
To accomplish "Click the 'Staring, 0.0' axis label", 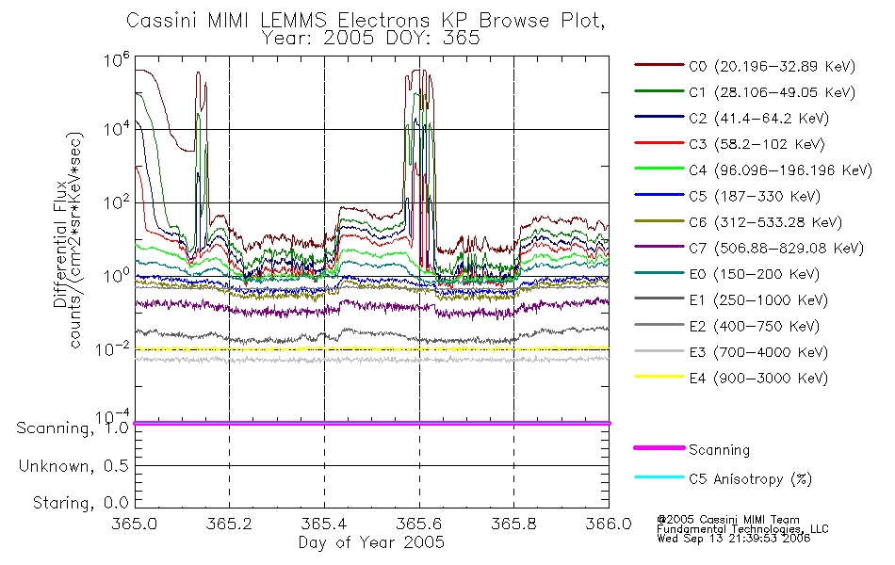I will coord(81,503).
